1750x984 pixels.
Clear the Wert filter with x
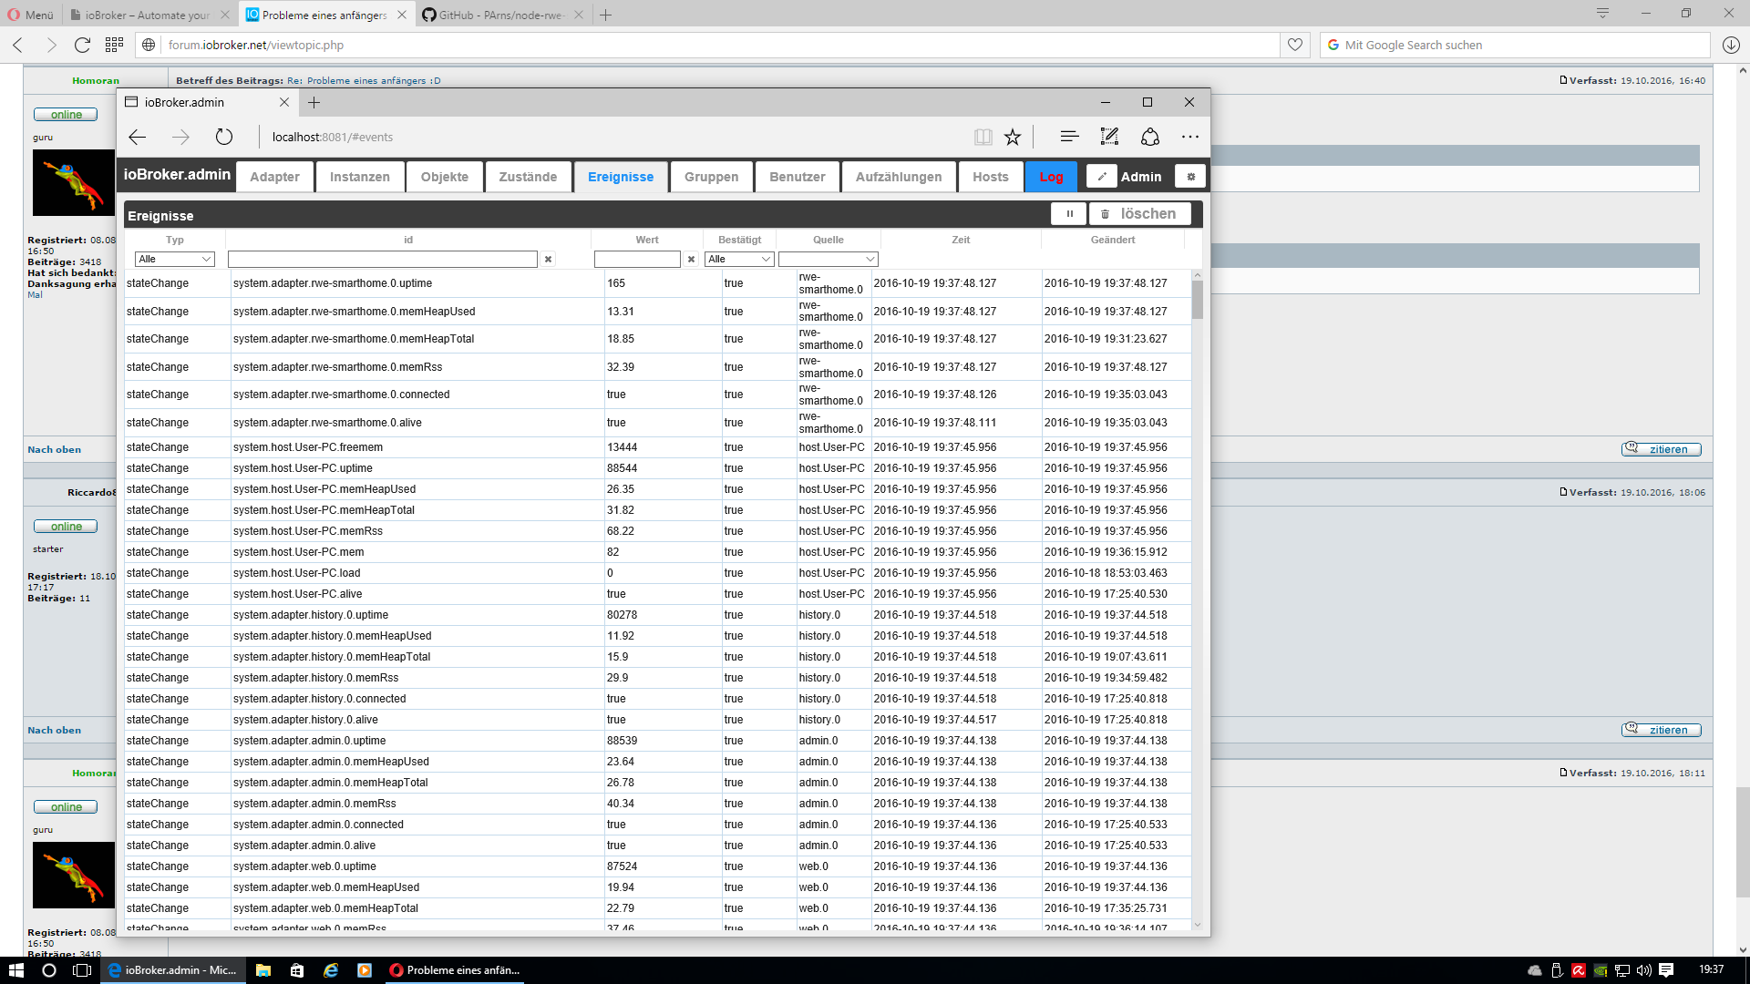click(x=691, y=260)
